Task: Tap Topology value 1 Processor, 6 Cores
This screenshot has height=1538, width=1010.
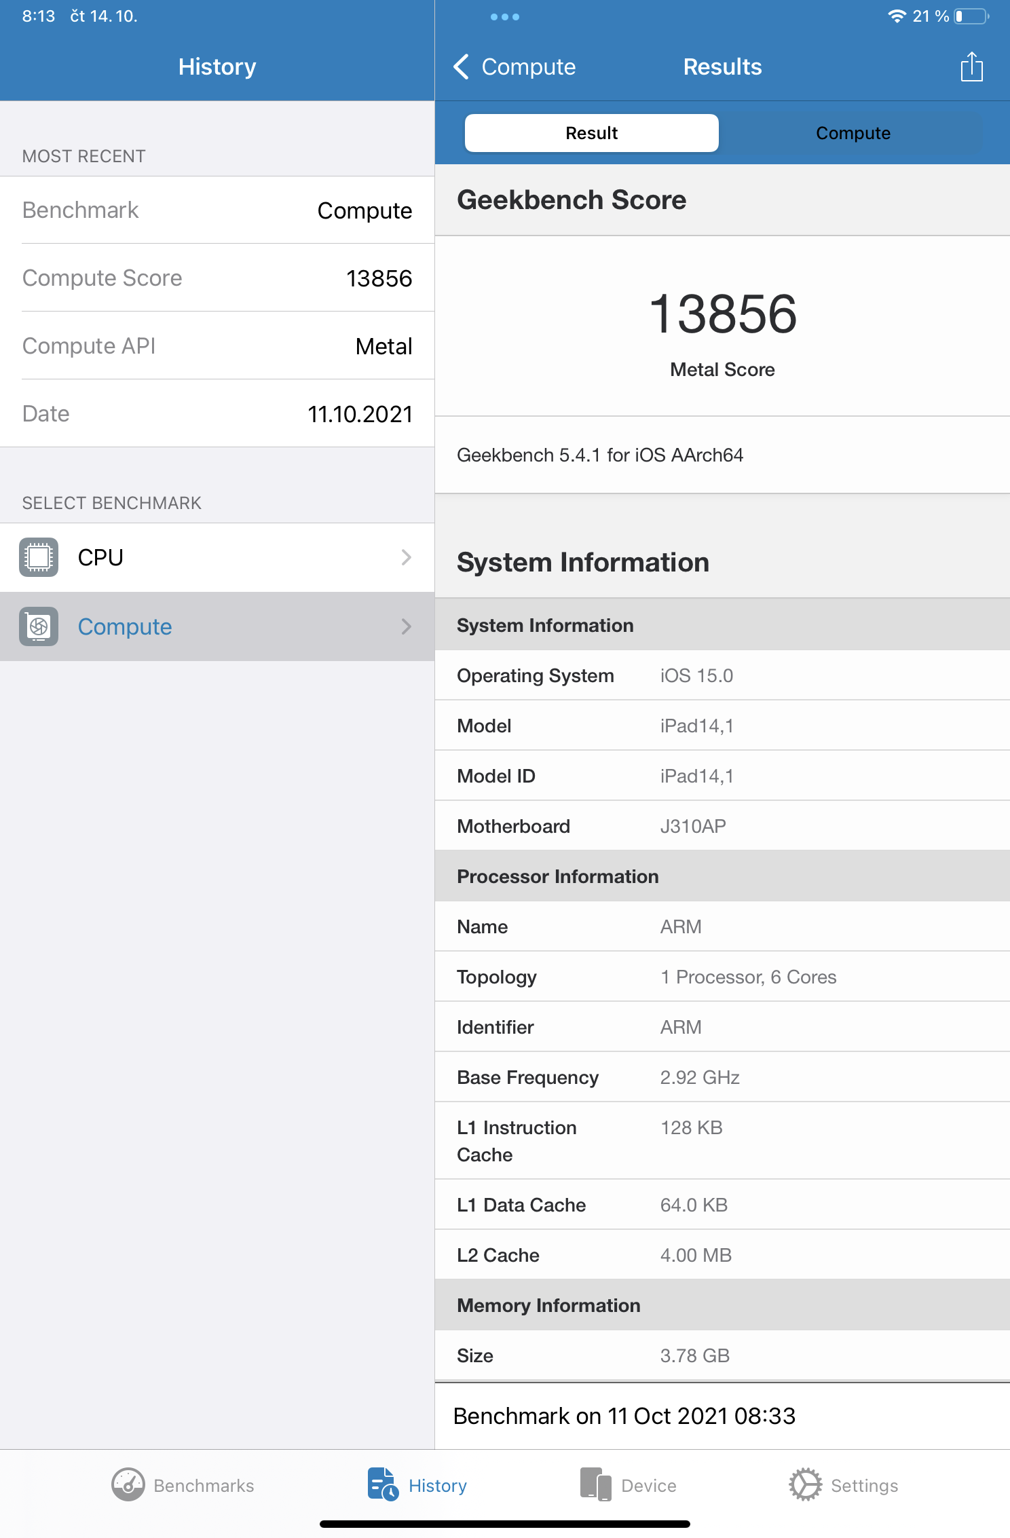Action: tap(748, 977)
